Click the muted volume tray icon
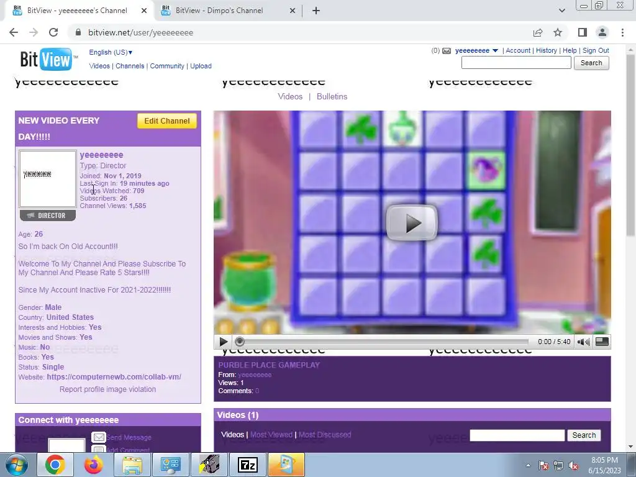This screenshot has height=477, width=636. [x=573, y=466]
